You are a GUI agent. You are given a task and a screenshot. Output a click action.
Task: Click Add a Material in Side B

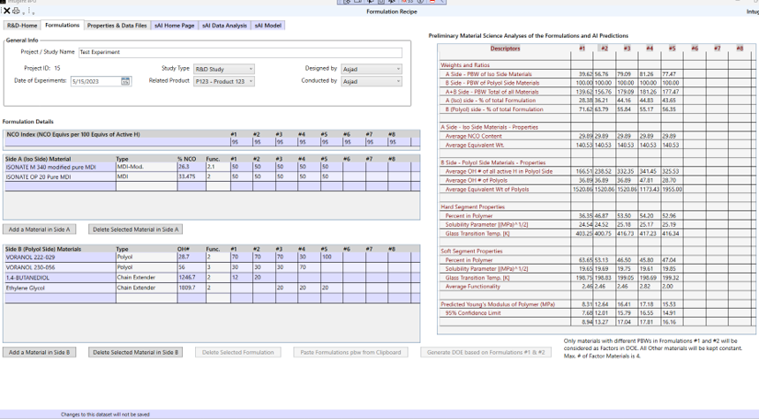pos(39,352)
